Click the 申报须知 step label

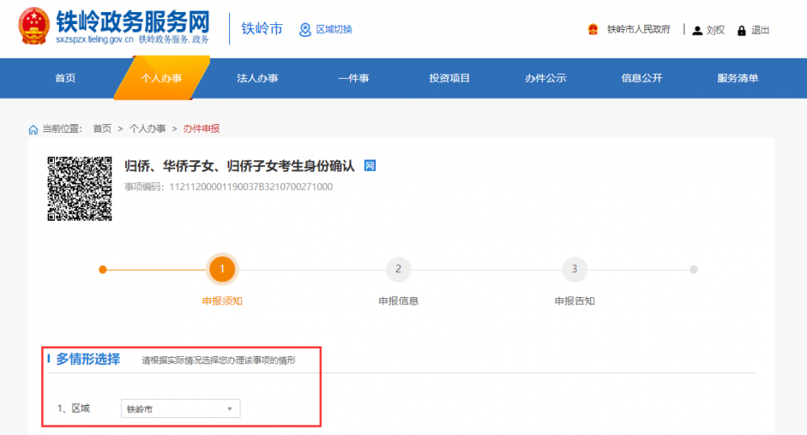coord(222,301)
